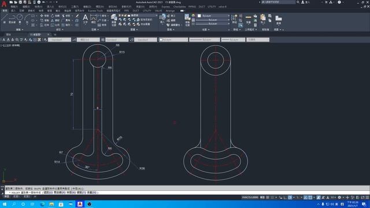Click the Dimension tool icon
The height and width of the screenshot is (208, 370).
pyautogui.click(x=94, y=17)
